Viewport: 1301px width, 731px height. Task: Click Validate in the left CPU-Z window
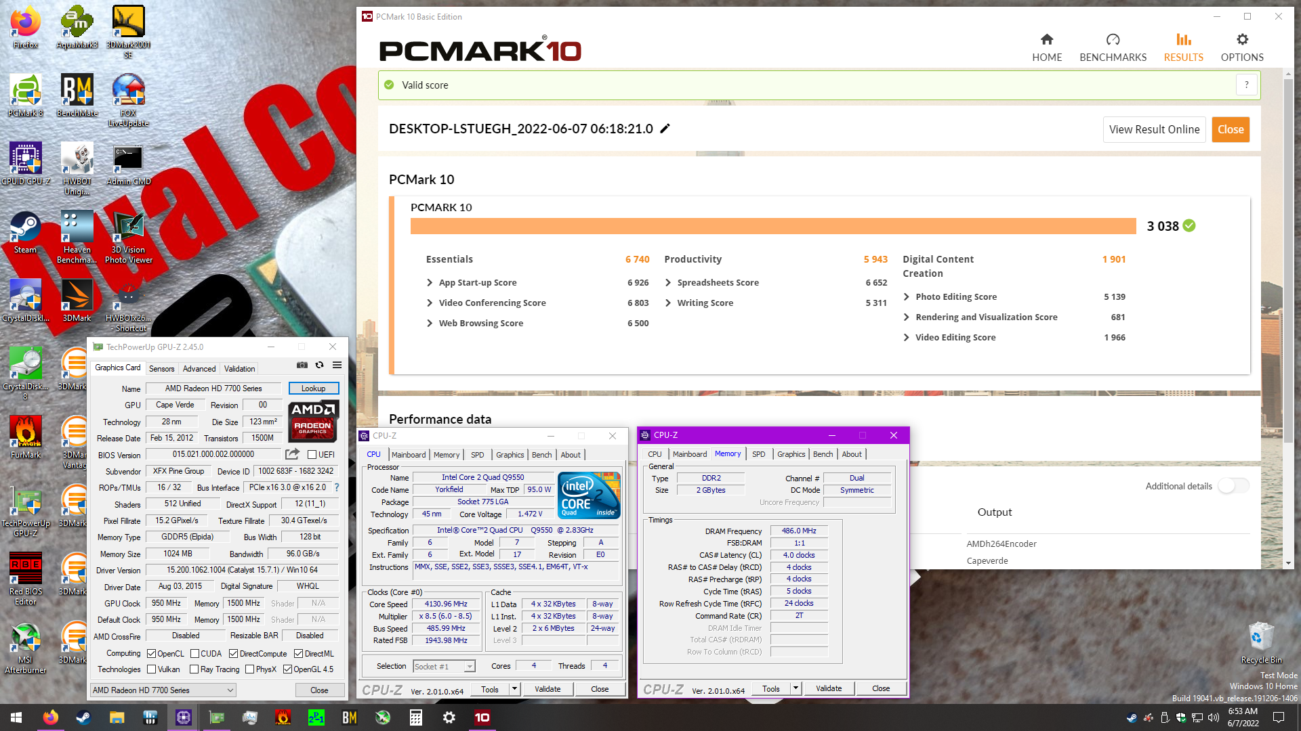point(548,689)
